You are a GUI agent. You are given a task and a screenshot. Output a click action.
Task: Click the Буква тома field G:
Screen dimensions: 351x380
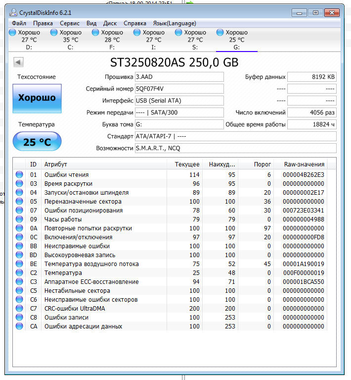(x=179, y=124)
